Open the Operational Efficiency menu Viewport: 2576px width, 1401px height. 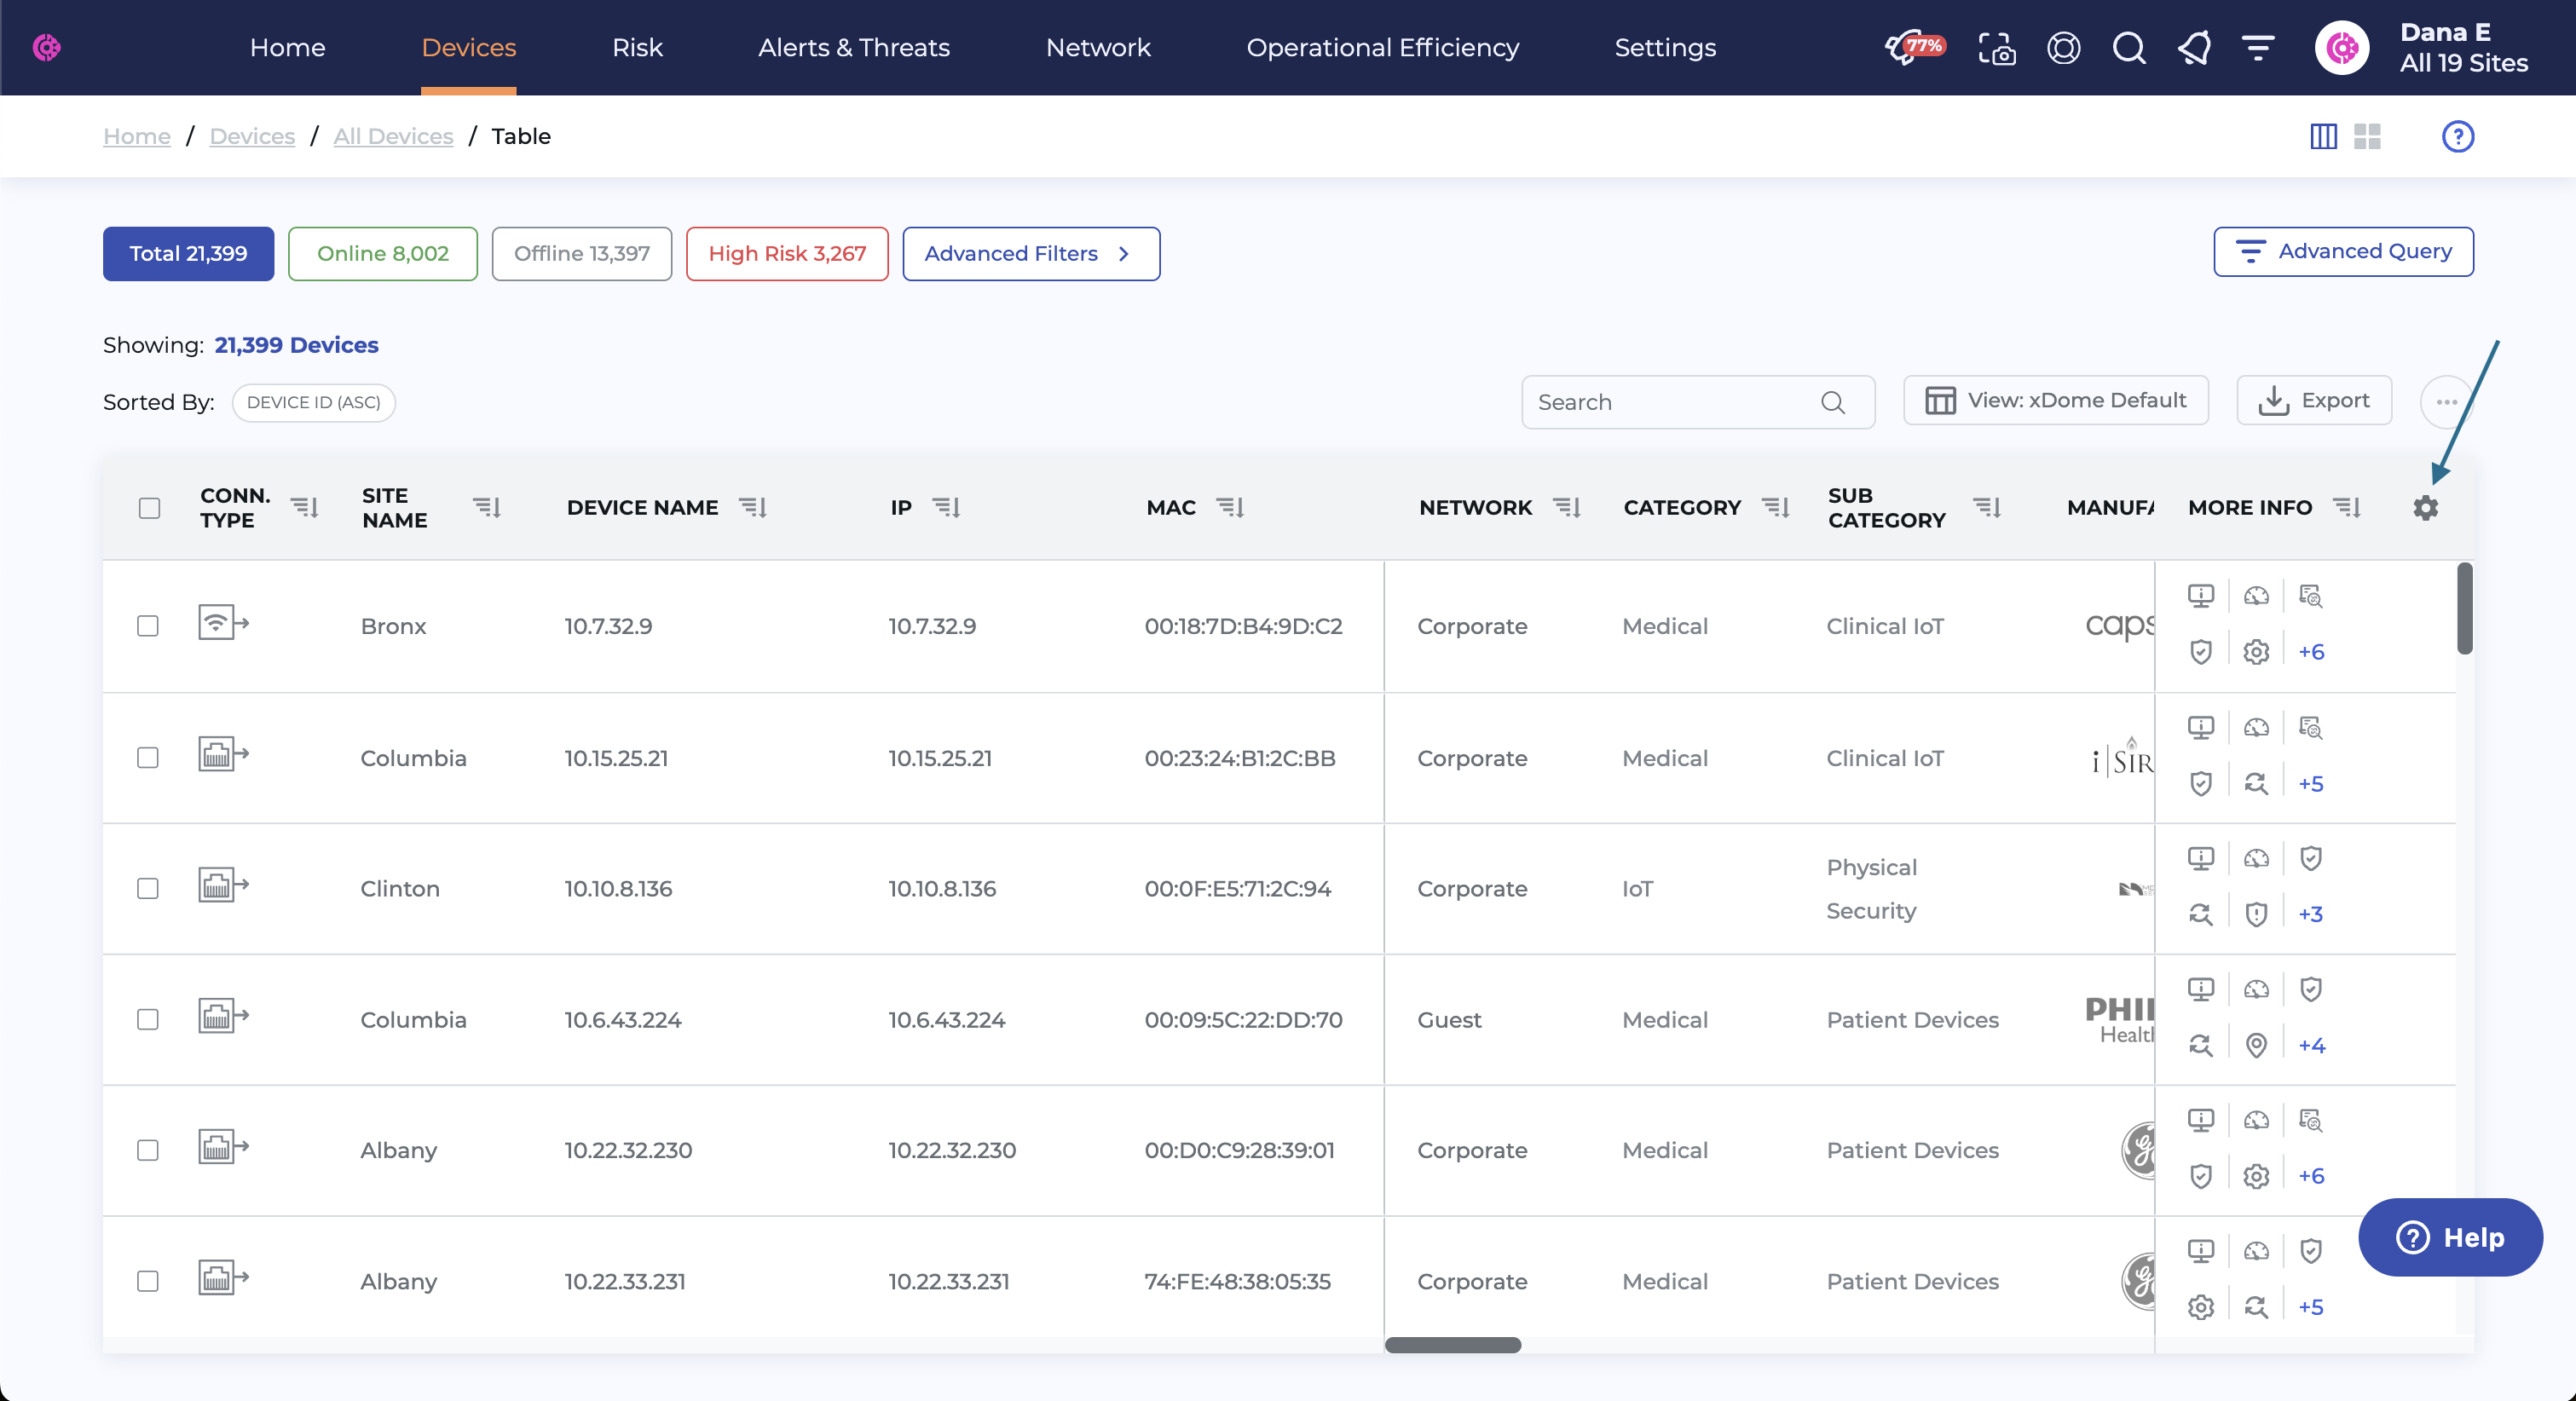click(x=1382, y=48)
